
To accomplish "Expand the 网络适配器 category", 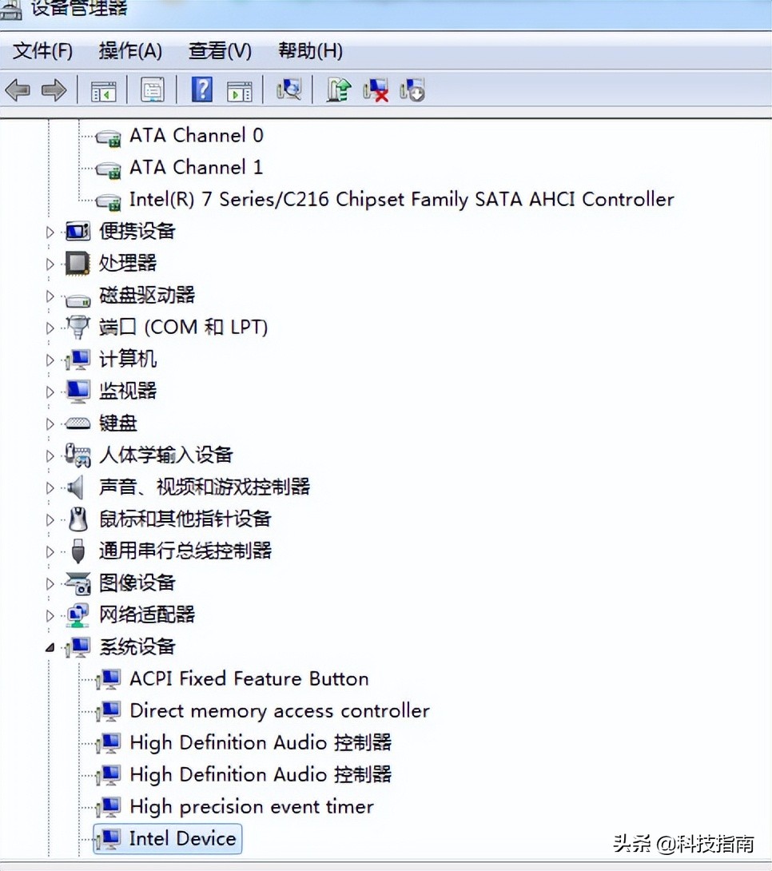I will click(x=50, y=614).
